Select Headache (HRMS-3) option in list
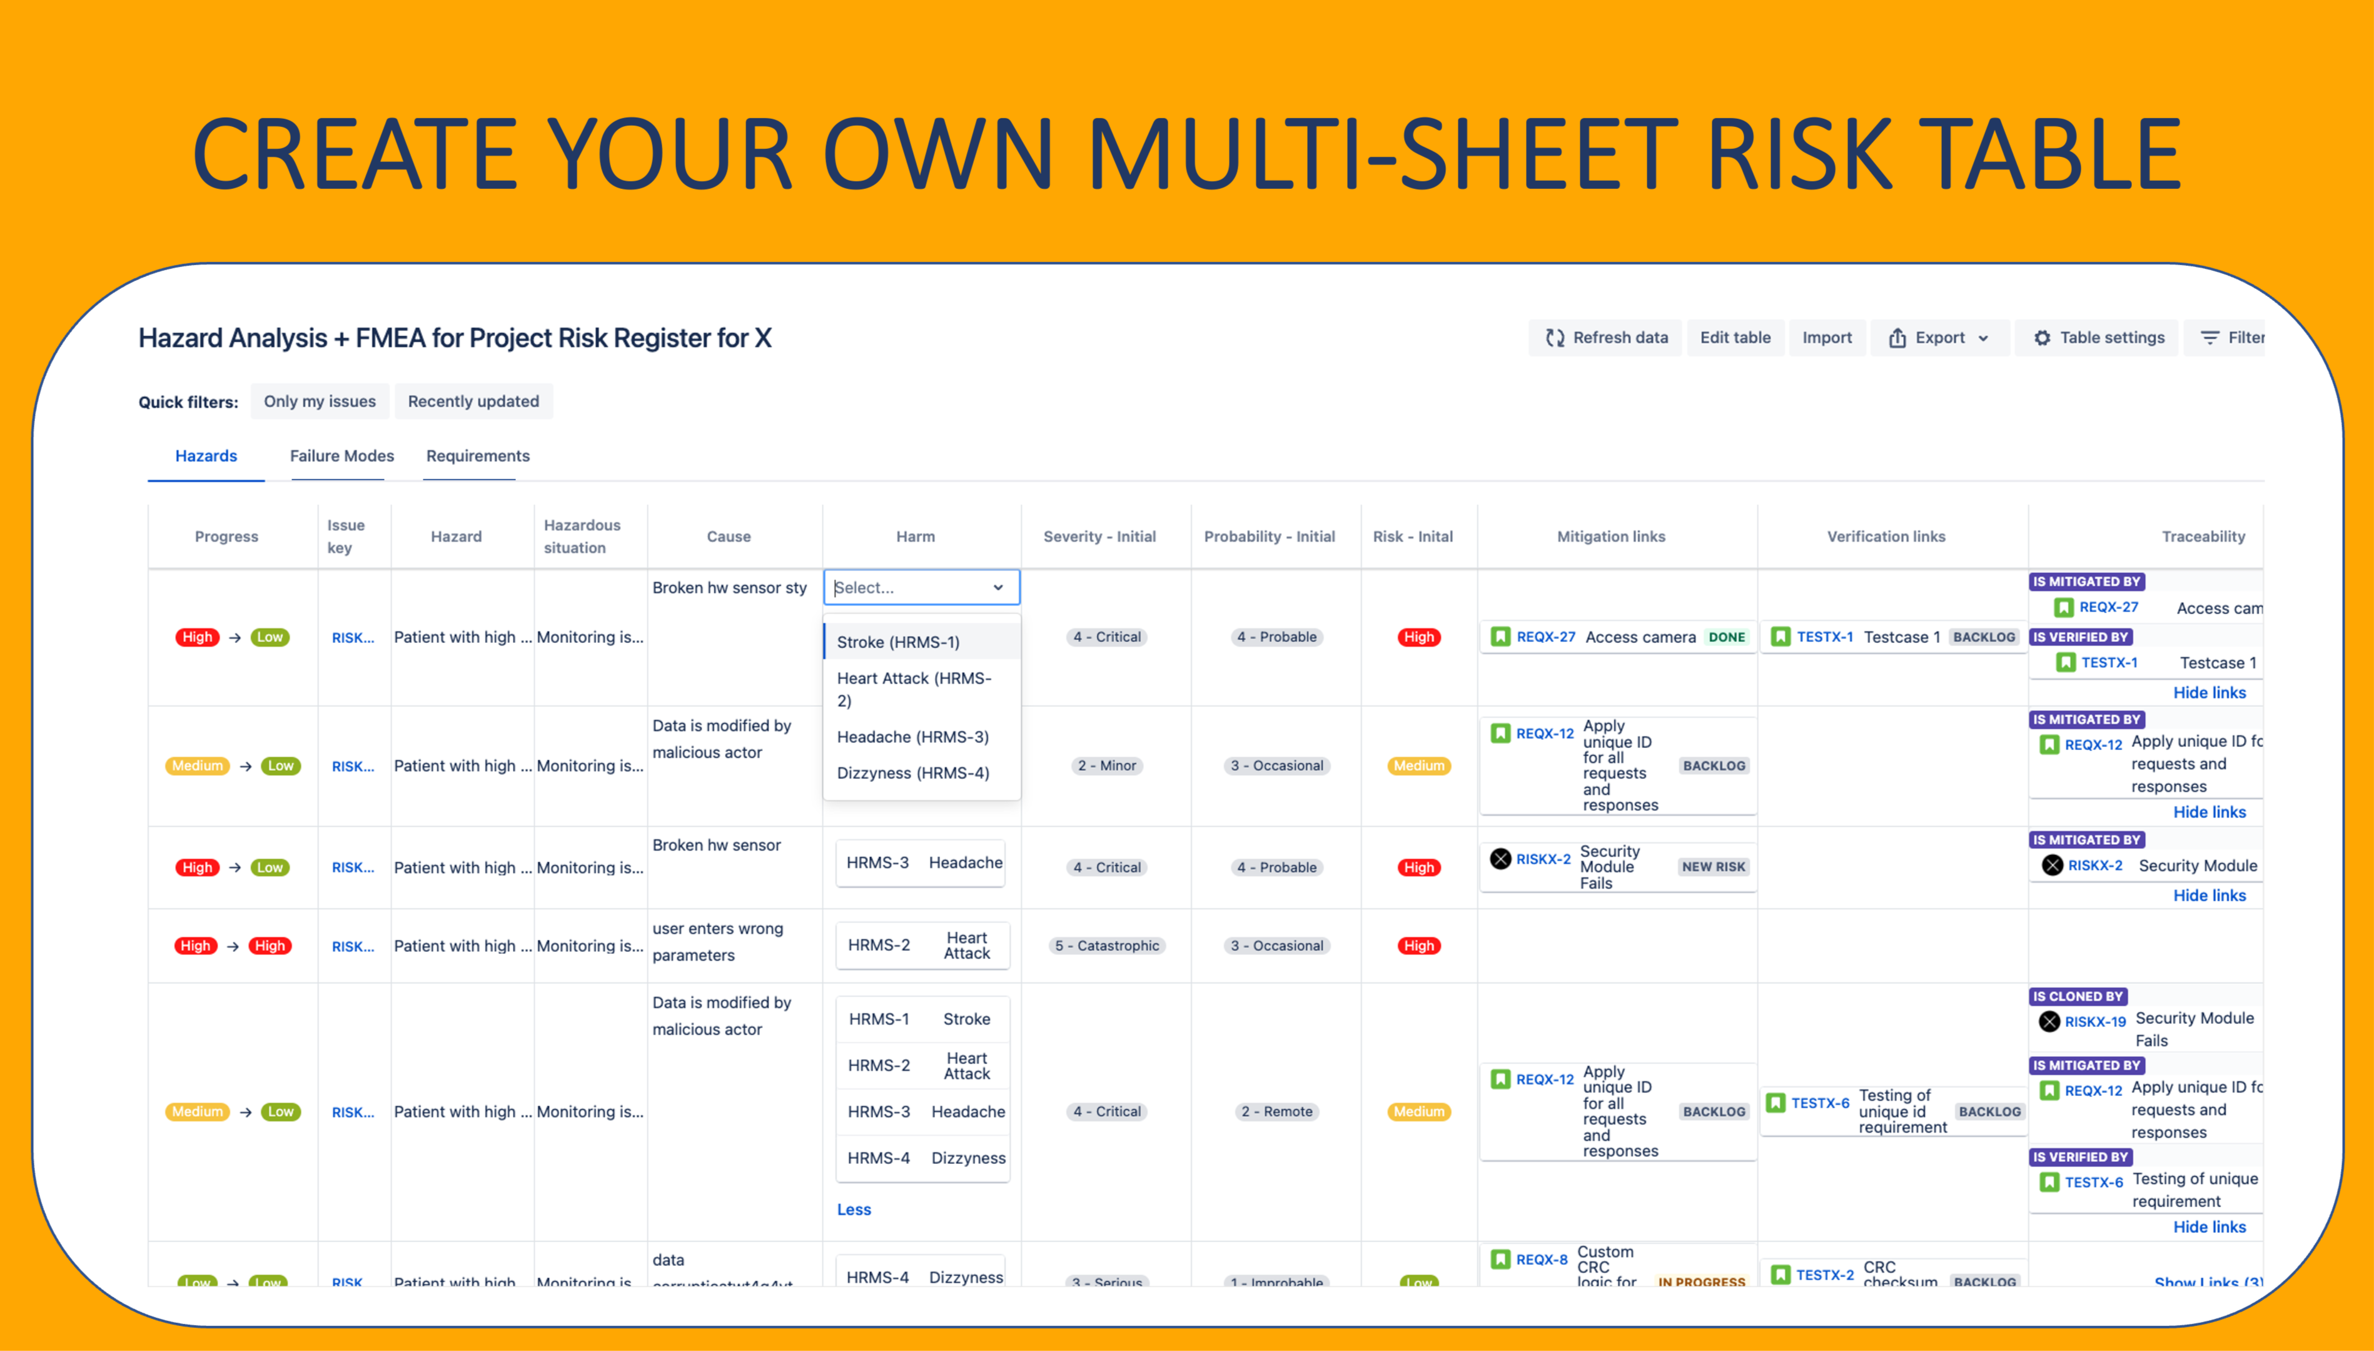 913,737
